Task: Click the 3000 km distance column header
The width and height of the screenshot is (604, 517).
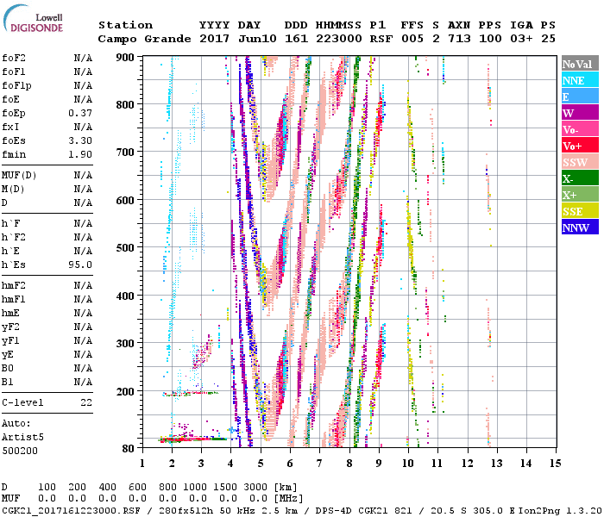Action: [x=255, y=487]
